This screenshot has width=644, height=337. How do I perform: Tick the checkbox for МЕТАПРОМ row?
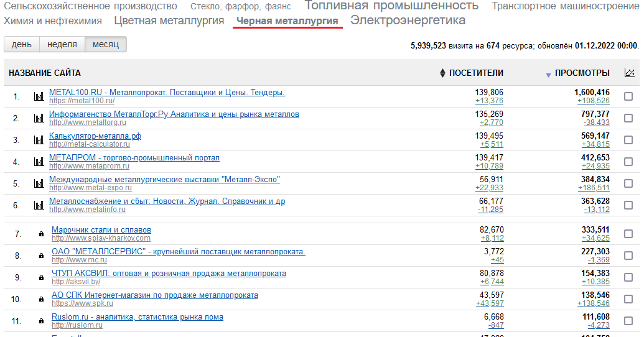628,162
